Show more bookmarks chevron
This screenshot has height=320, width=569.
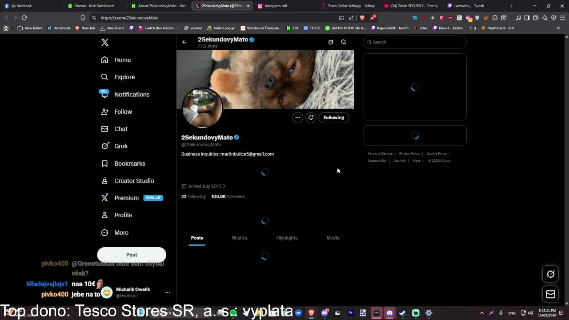558,28
